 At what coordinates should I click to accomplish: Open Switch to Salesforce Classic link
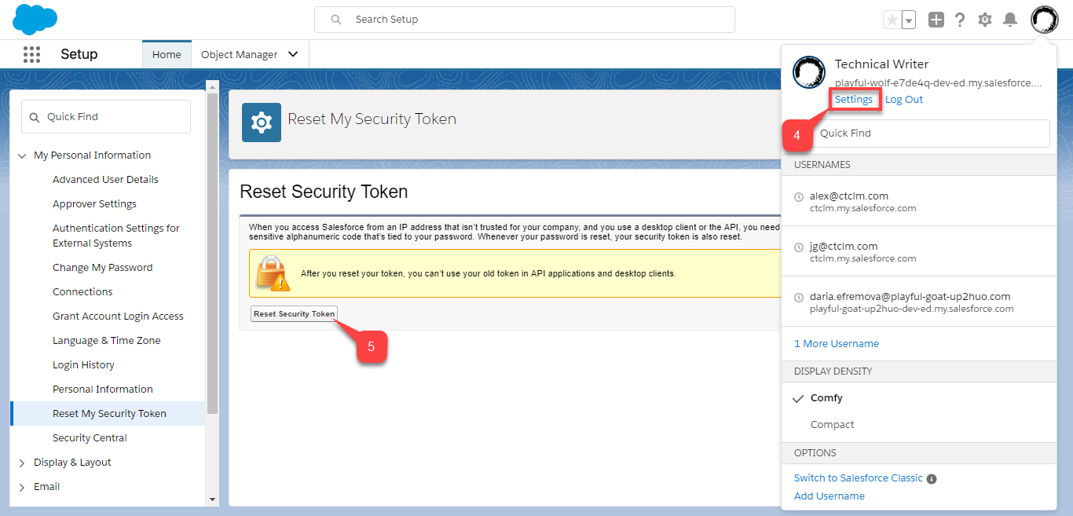[858, 478]
